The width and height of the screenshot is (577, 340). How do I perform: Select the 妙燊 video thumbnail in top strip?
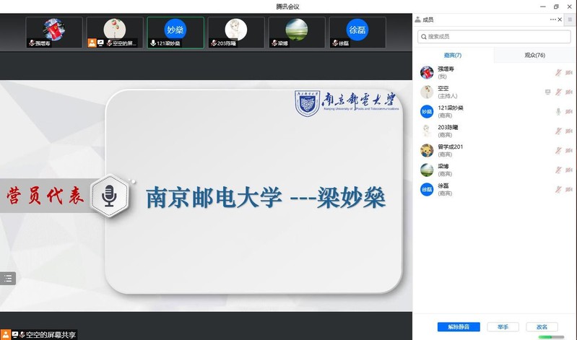pyautogui.click(x=175, y=32)
